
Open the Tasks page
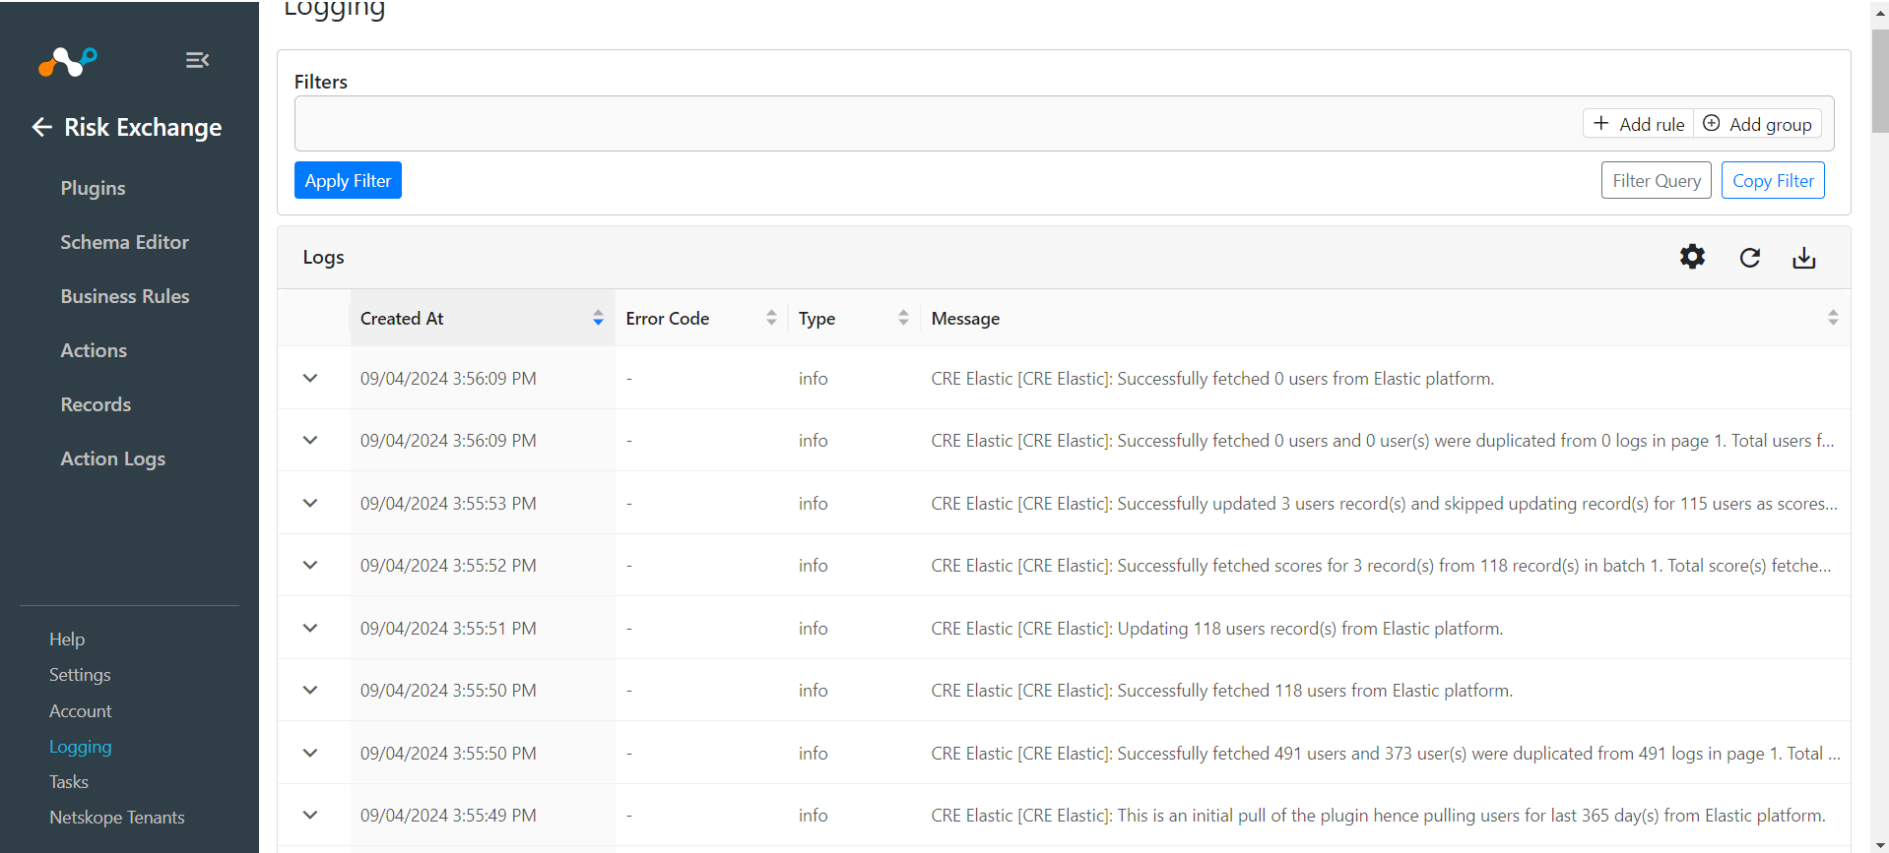coord(69,782)
